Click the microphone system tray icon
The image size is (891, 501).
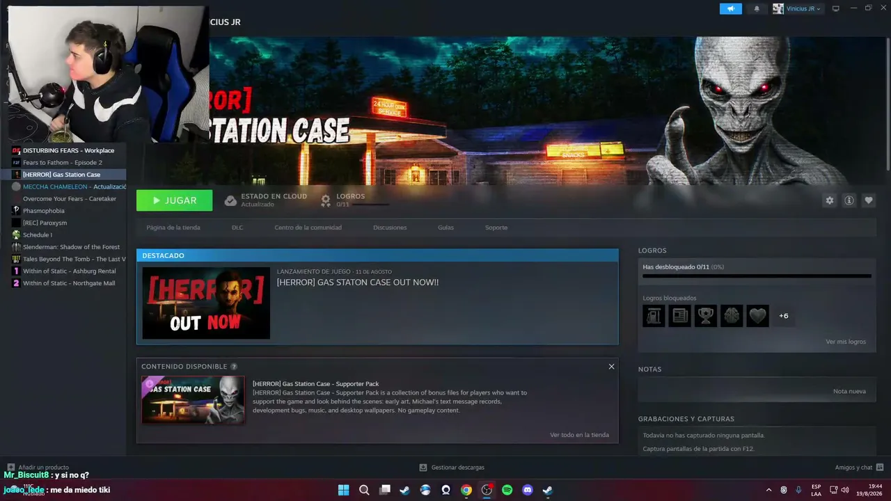tap(798, 490)
